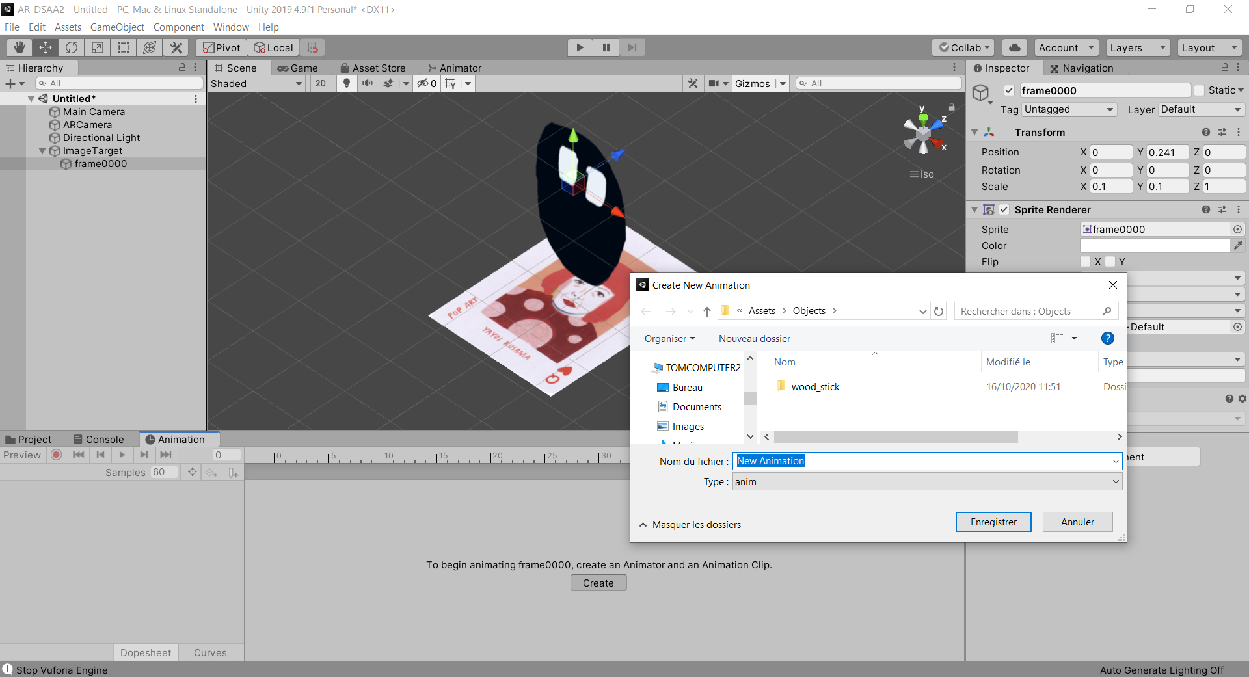Switch to the Console tab
The width and height of the screenshot is (1249, 677).
tap(99, 440)
